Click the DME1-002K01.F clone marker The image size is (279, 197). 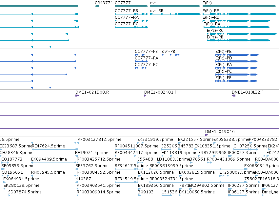pyautogui.click(x=145, y=96)
